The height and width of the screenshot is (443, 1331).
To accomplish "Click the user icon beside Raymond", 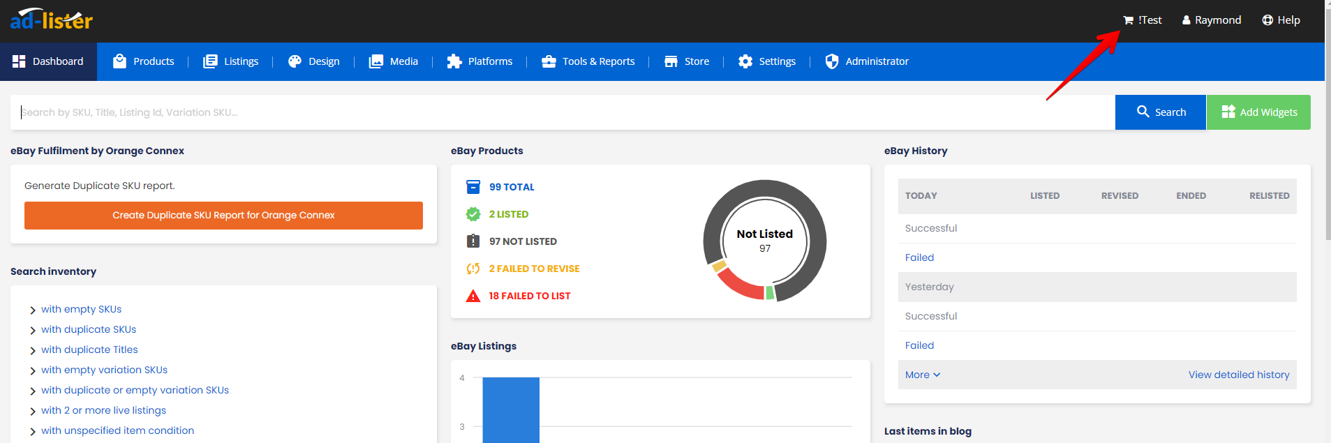I will 1186,20.
